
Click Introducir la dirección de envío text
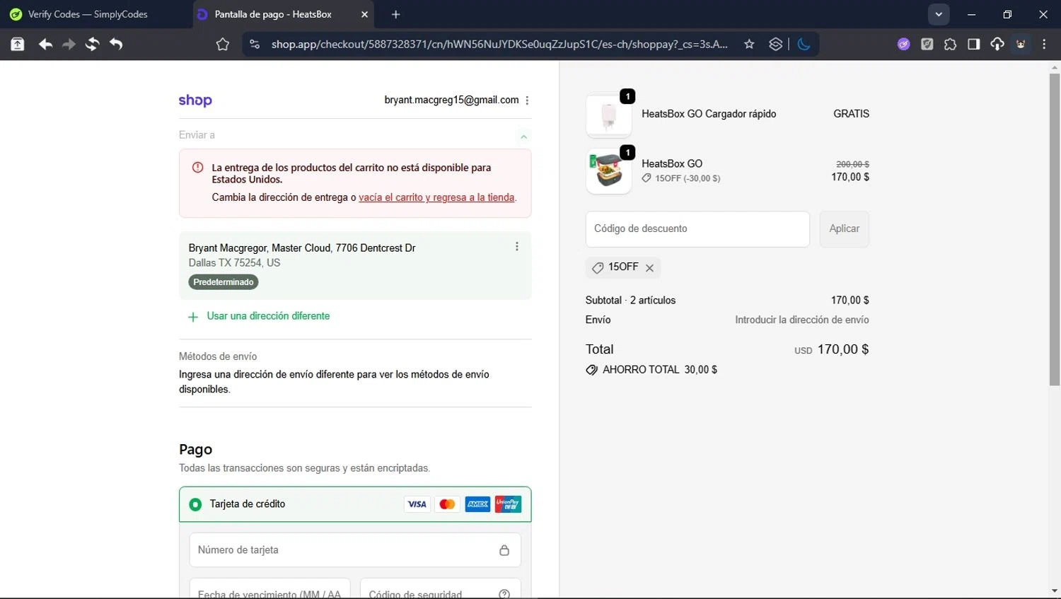(x=802, y=320)
